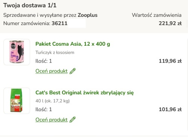Click the 101,96 zł price
Viewport: 188px width, 140px height.
[170, 109]
